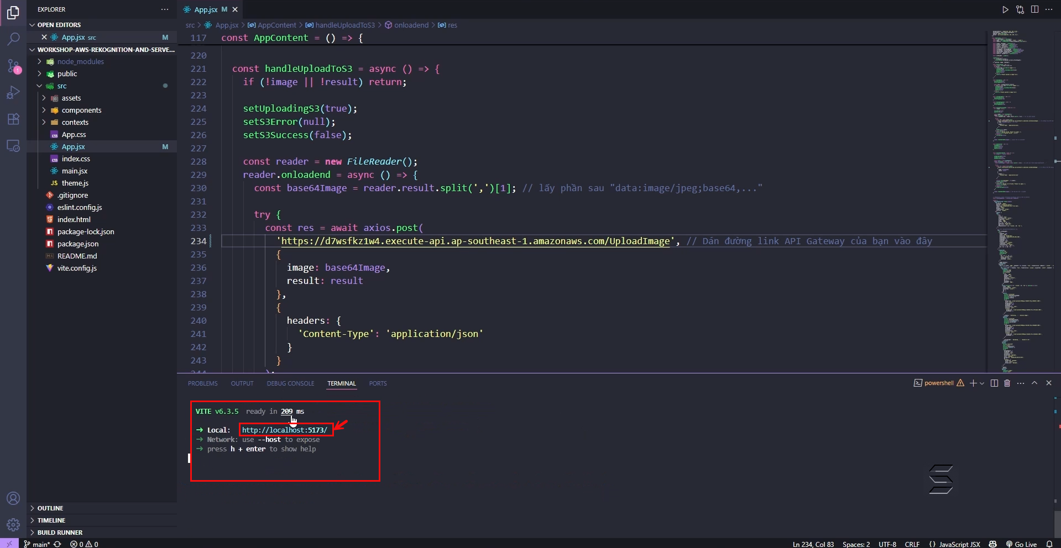This screenshot has width=1061, height=548.
Task: Expand the assets folder
Action: coord(102,98)
